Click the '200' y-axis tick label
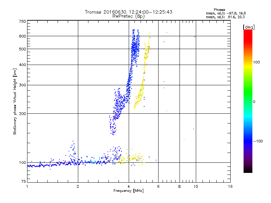This screenshot has height=203, width=271. (22, 114)
